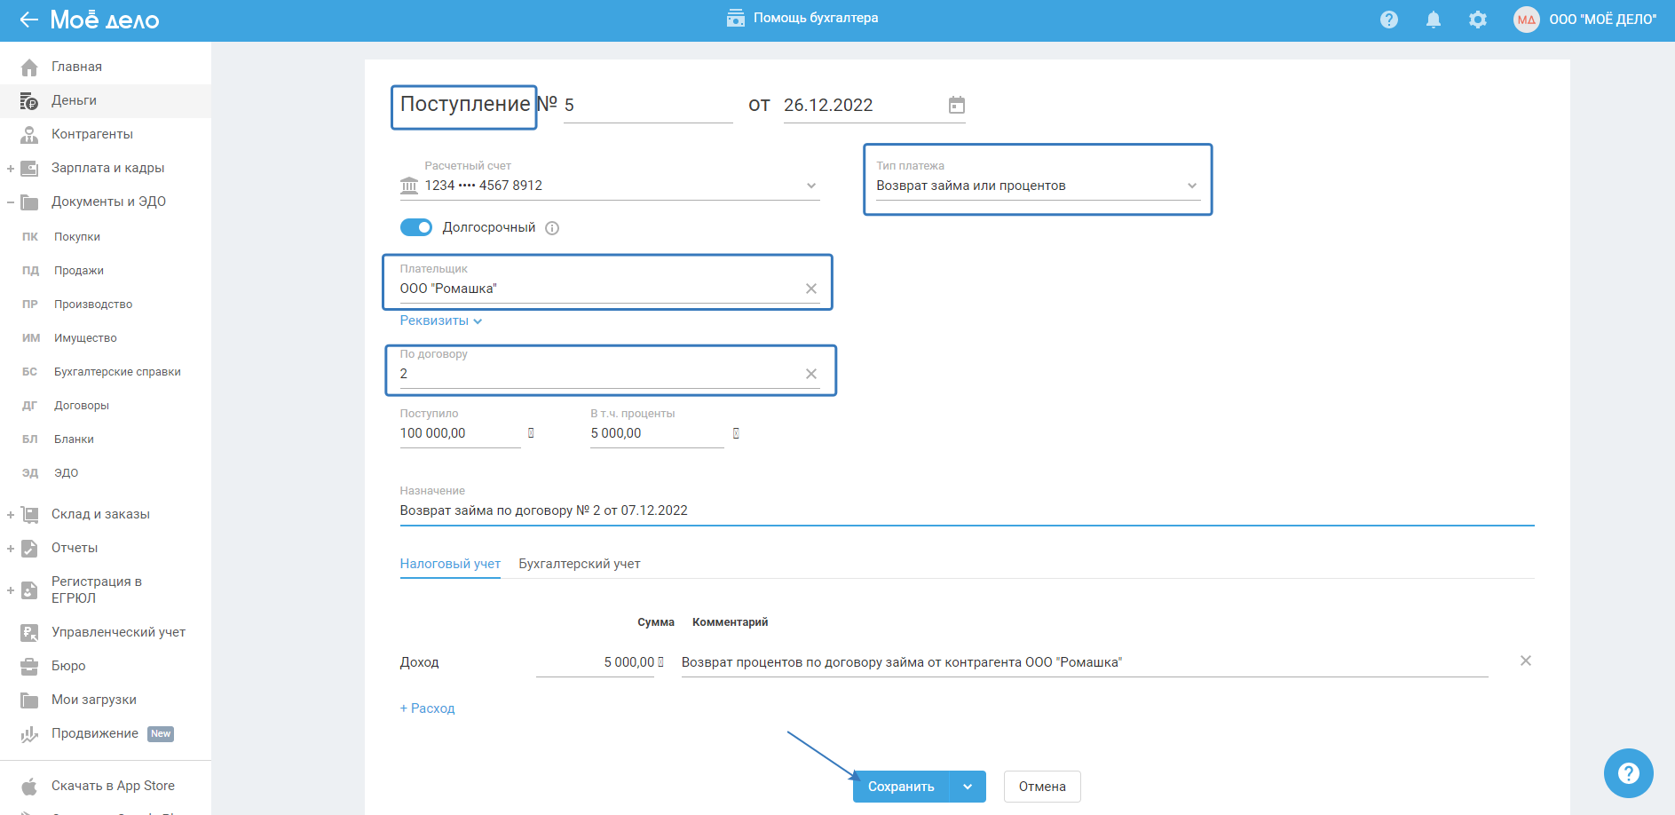Viewport: 1675px width, 815px height.
Task: Open the Тип платежа dropdown
Action: (1037, 186)
